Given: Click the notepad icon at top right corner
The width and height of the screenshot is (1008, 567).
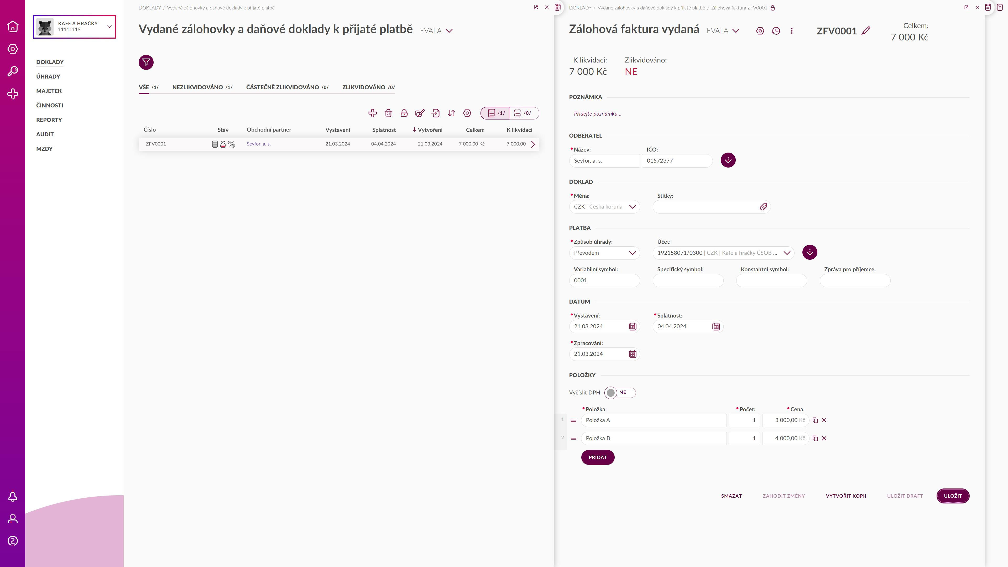Looking at the screenshot, I should pyautogui.click(x=988, y=7).
